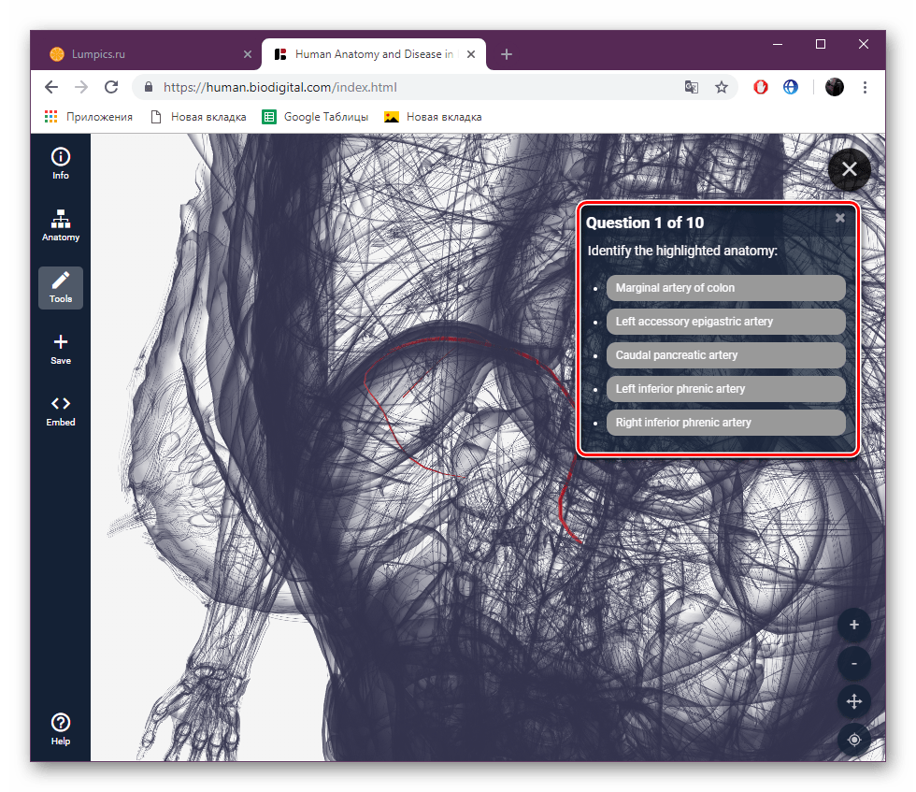Image resolution: width=916 pixels, height=792 pixels.
Task: Open the Help section
Action: click(60, 727)
